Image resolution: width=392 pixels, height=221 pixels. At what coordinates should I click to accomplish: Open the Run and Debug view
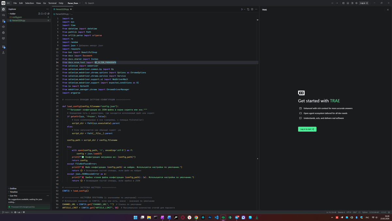click(x=3, y=33)
